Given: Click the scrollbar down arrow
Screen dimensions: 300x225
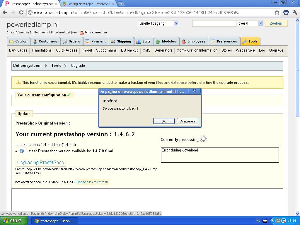Looking at the screenshot, I should pos(298,214).
